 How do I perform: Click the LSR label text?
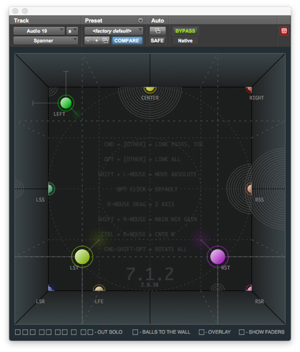point(41,301)
